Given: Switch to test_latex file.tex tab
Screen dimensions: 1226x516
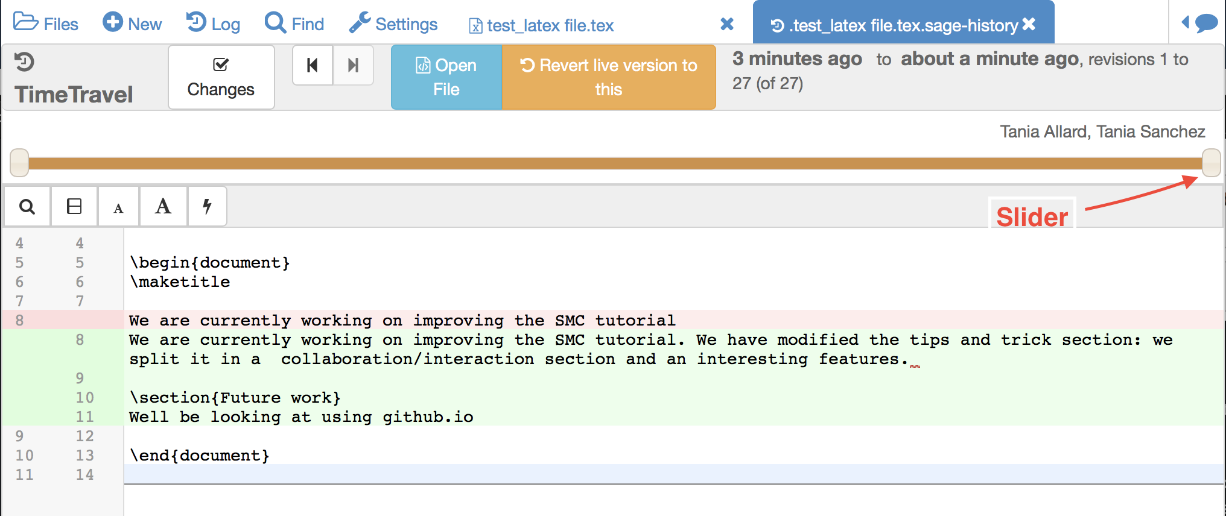Looking at the screenshot, I should (541, 25).
